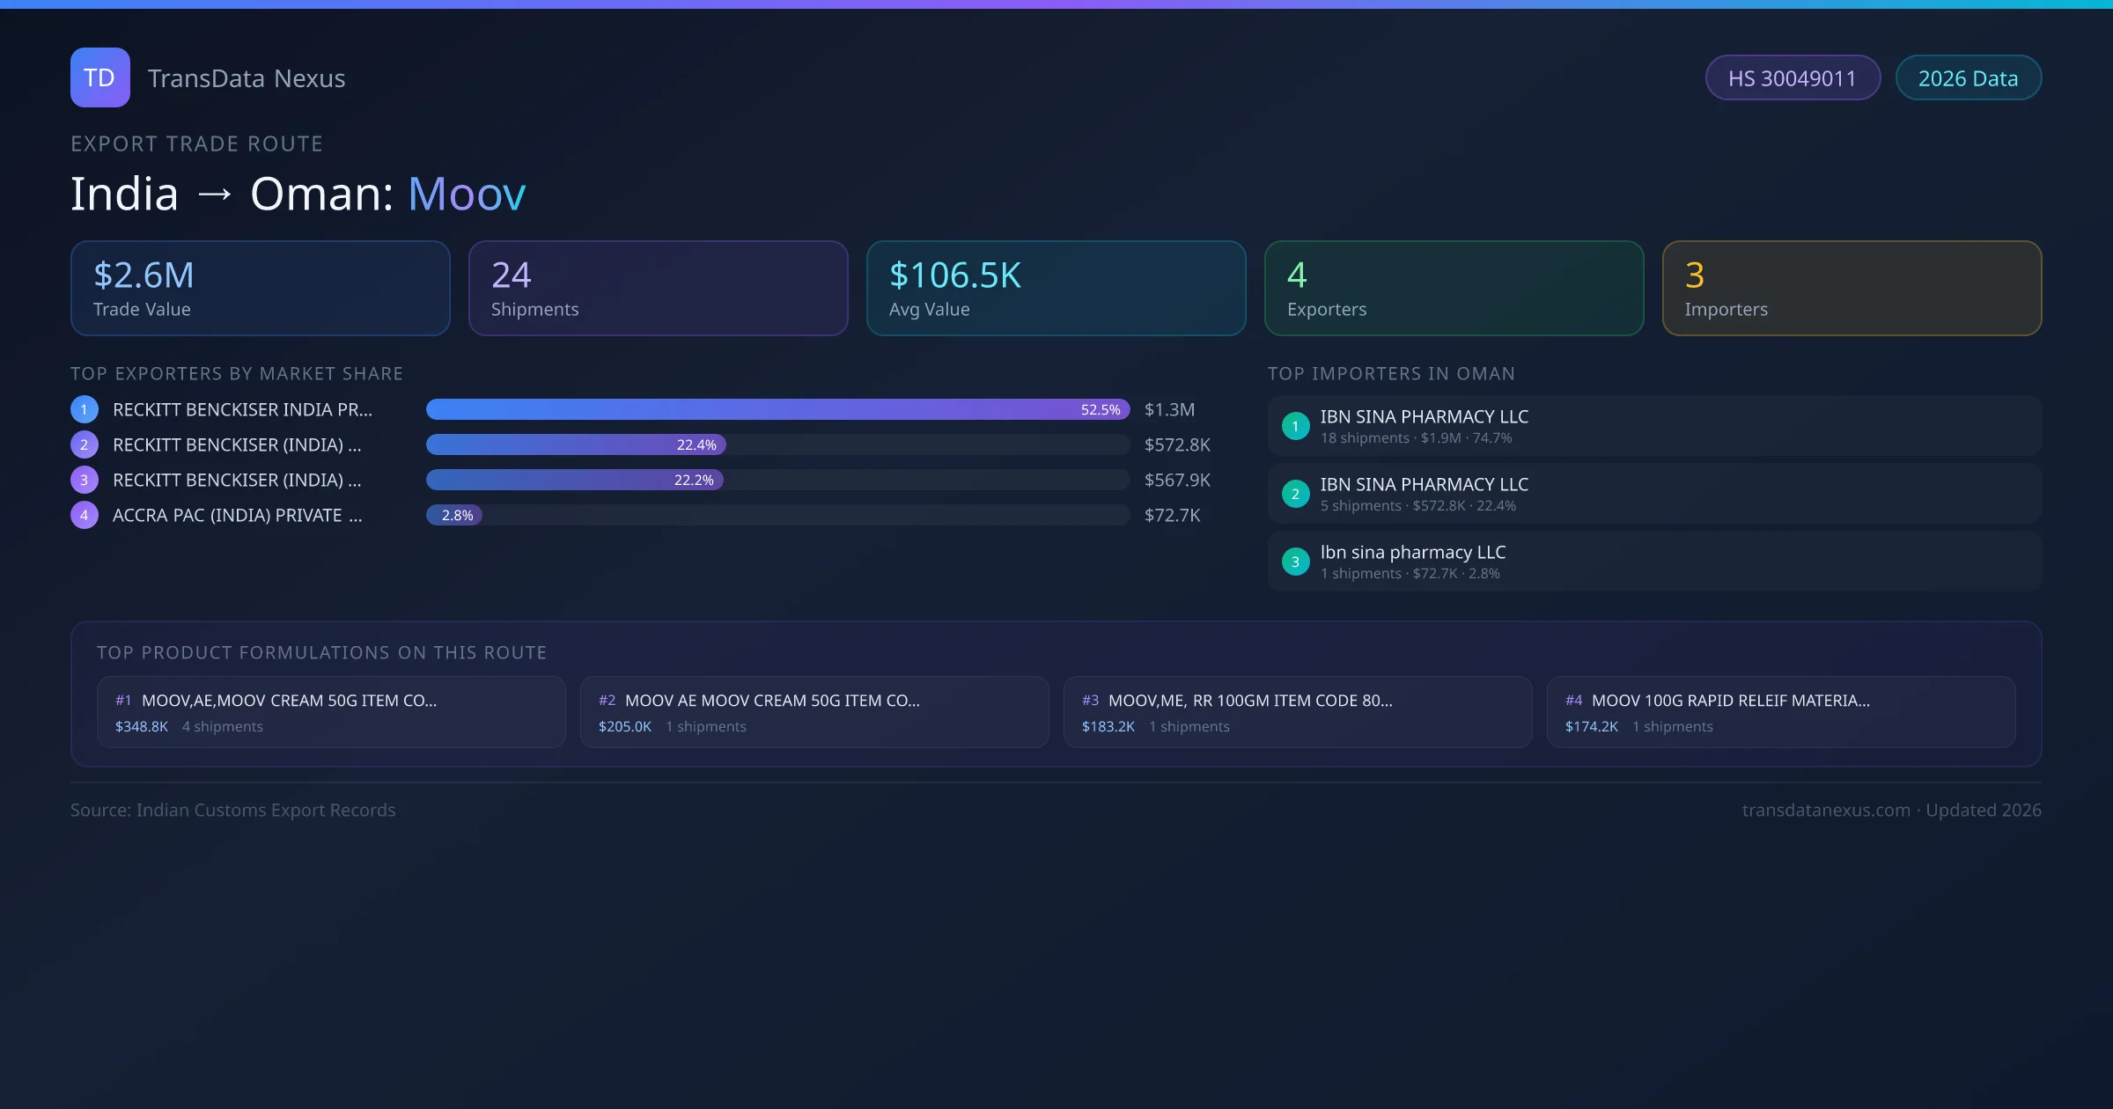
Task: Click exporter rank 1 circle badge
Action: [x=84, y=409]
